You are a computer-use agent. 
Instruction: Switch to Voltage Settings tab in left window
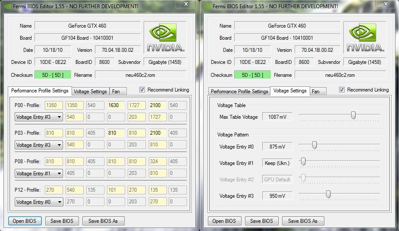click(x=90, y=92)
